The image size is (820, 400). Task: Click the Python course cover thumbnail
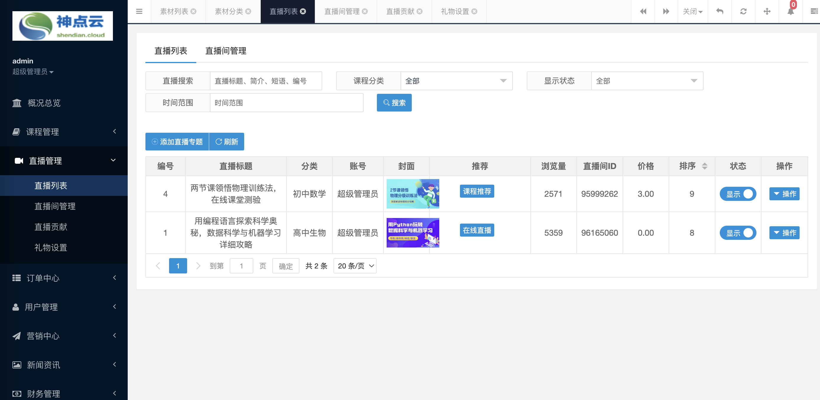[413, 233]
